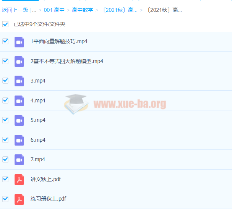Click PDF icon for 讲义秋上.pdf
The height and width of the screenshot is (209, 232).
pyautogui.click(x=19, y=179)
